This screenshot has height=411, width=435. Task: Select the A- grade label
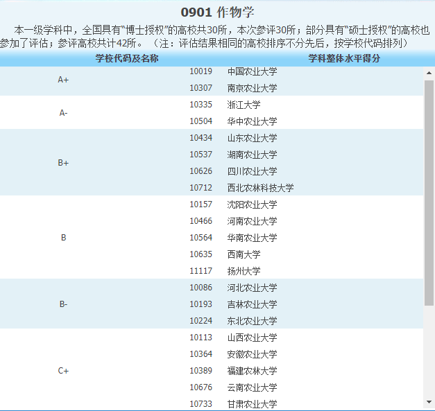(x=63, y=113)
